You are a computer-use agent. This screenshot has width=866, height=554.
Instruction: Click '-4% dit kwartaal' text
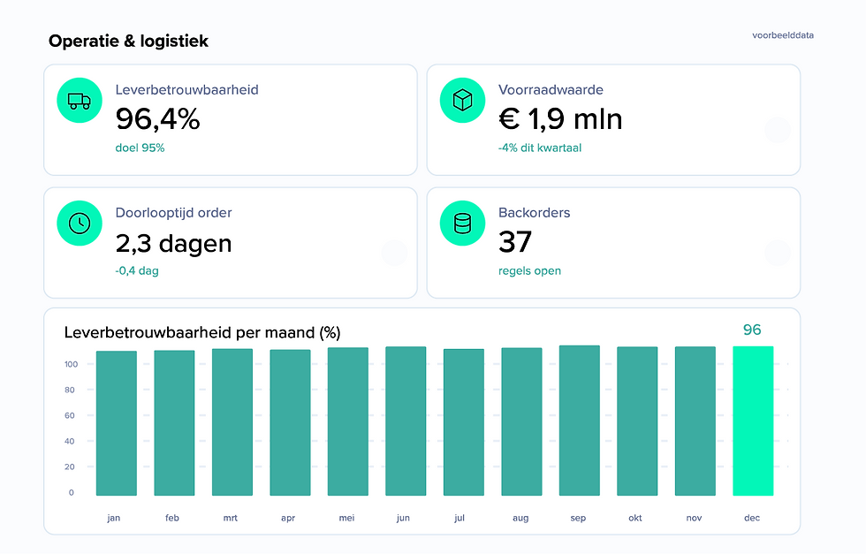click(540, 148)
